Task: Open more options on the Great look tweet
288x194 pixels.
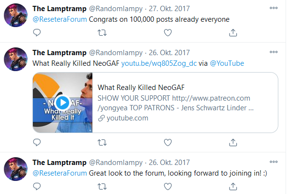Action: pyautogui.click(x=274, y=162)
